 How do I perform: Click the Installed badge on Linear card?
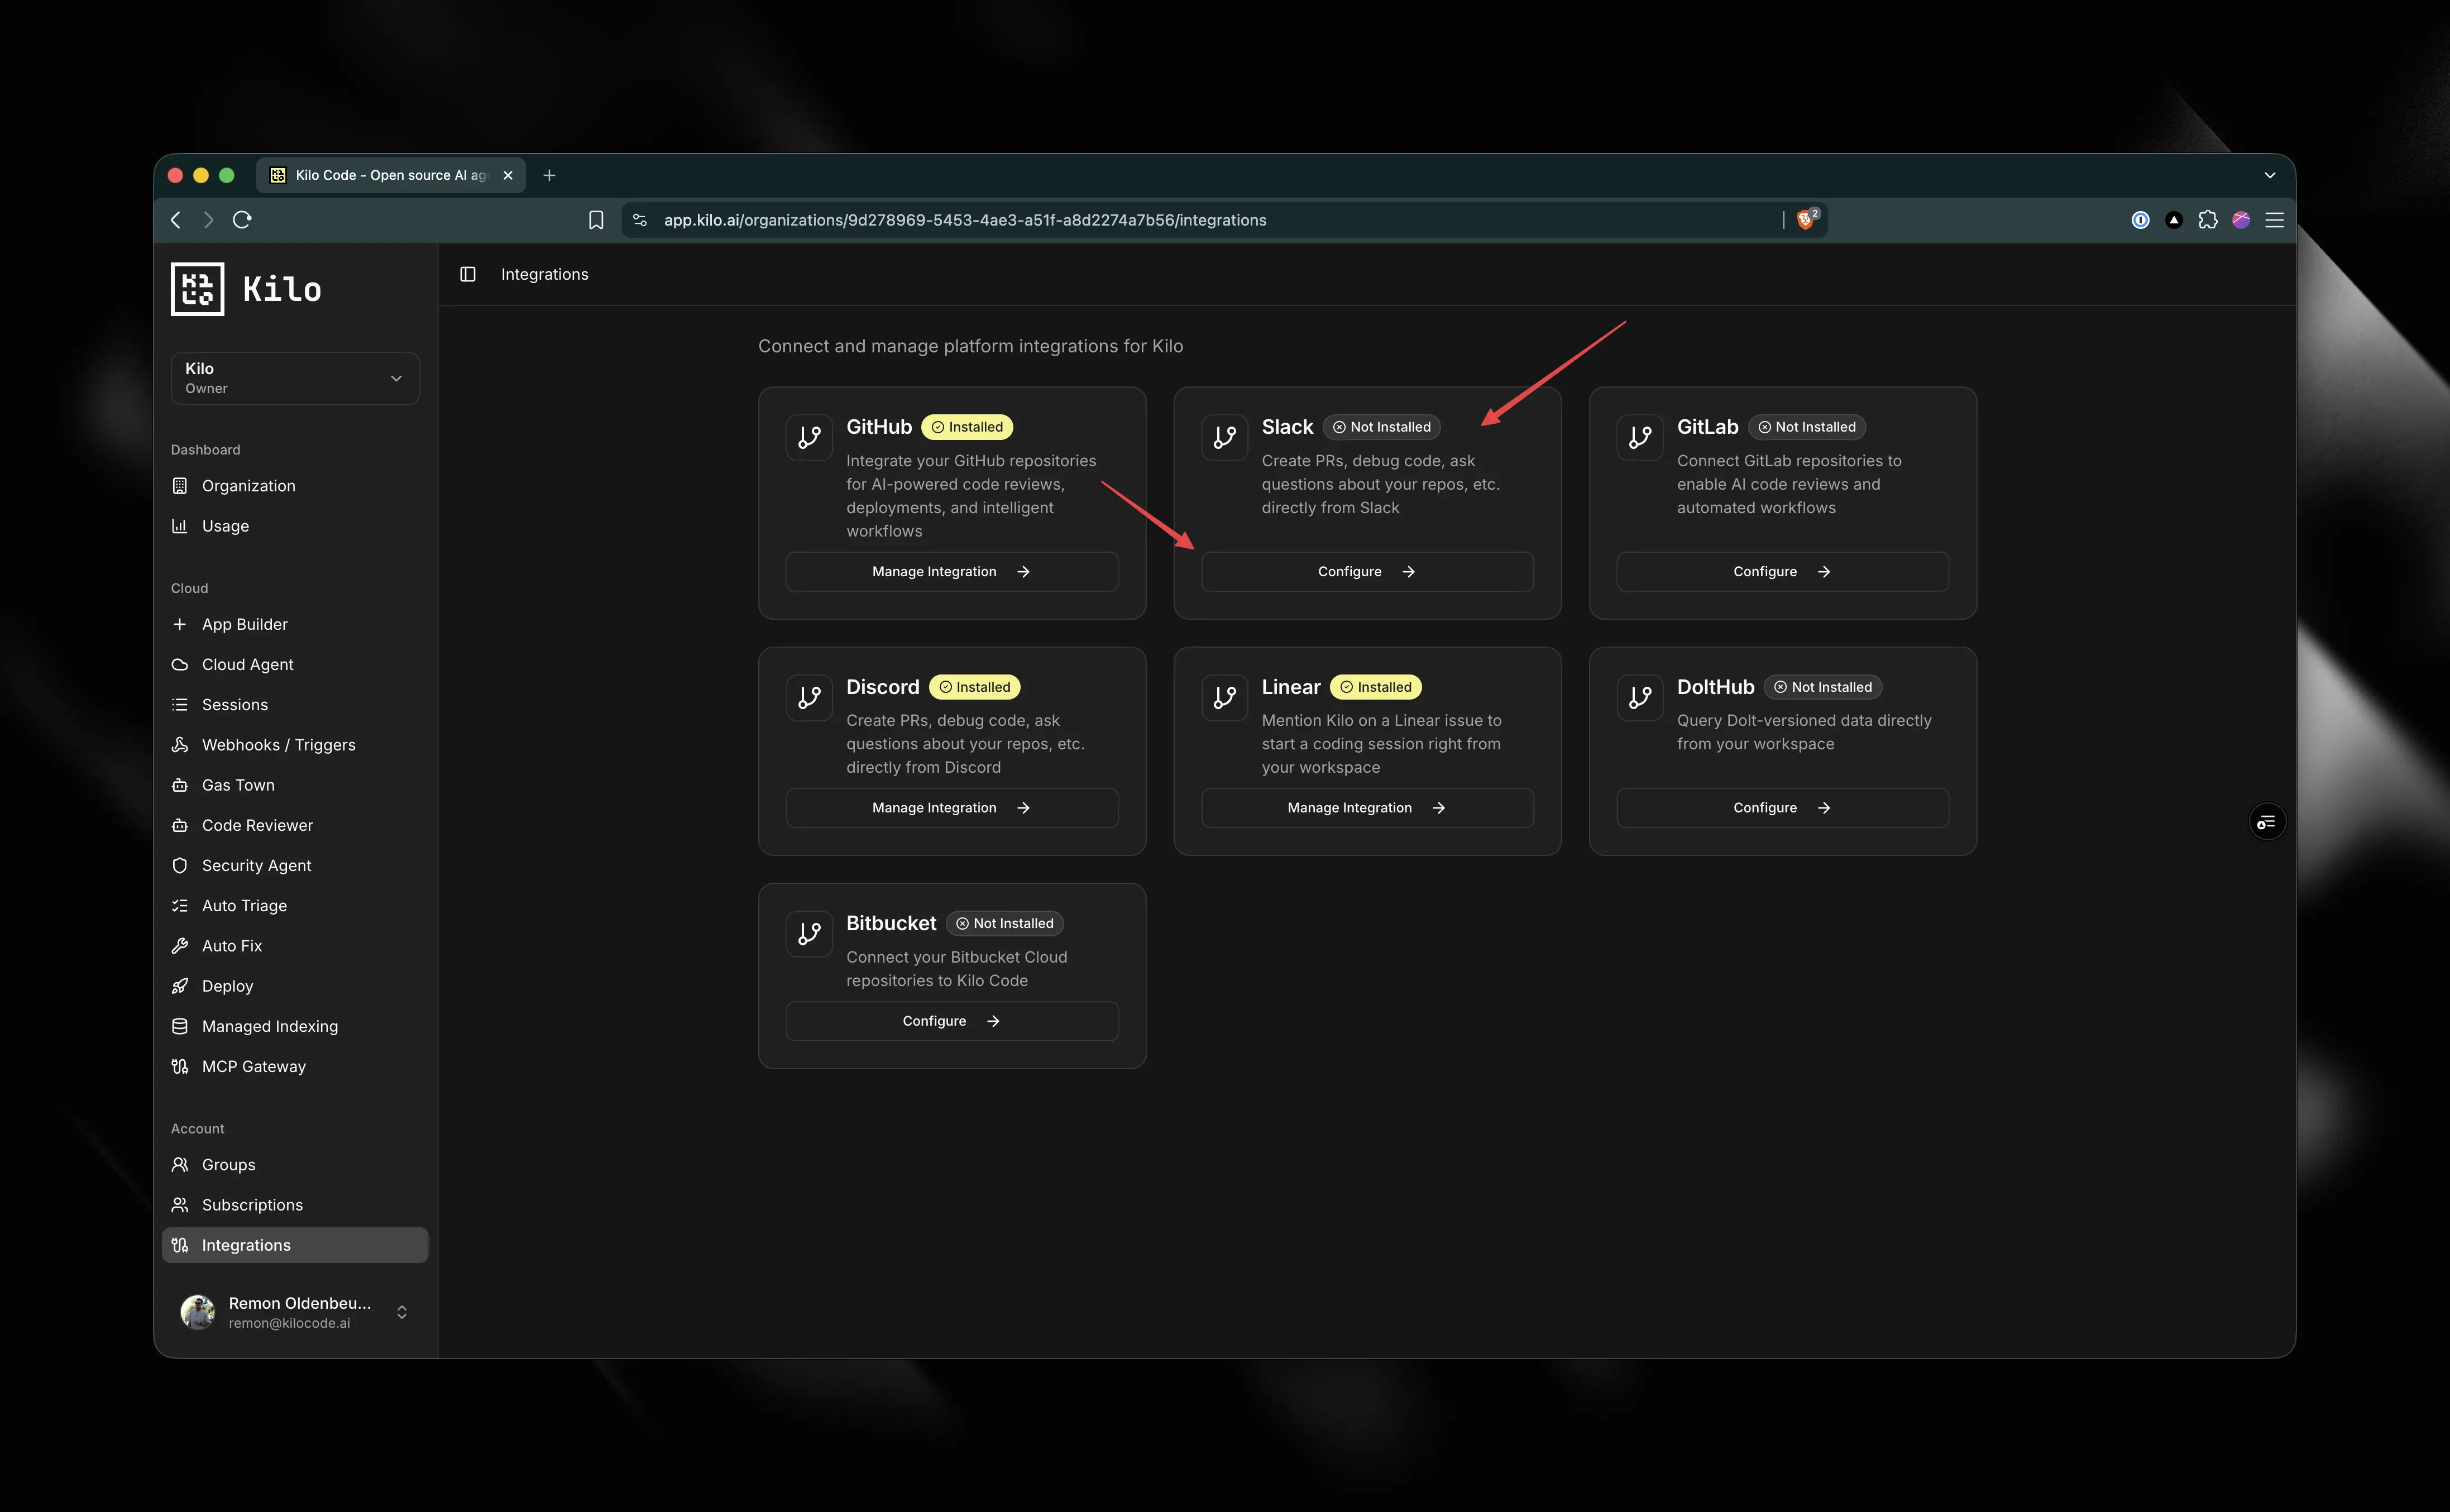point(1376,687)
